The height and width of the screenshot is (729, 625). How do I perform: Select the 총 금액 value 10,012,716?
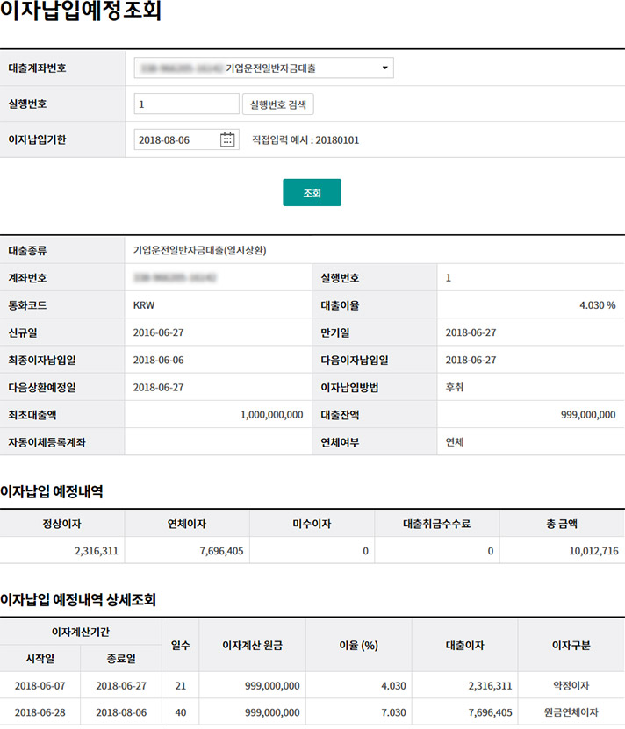(x=593, y=551)
